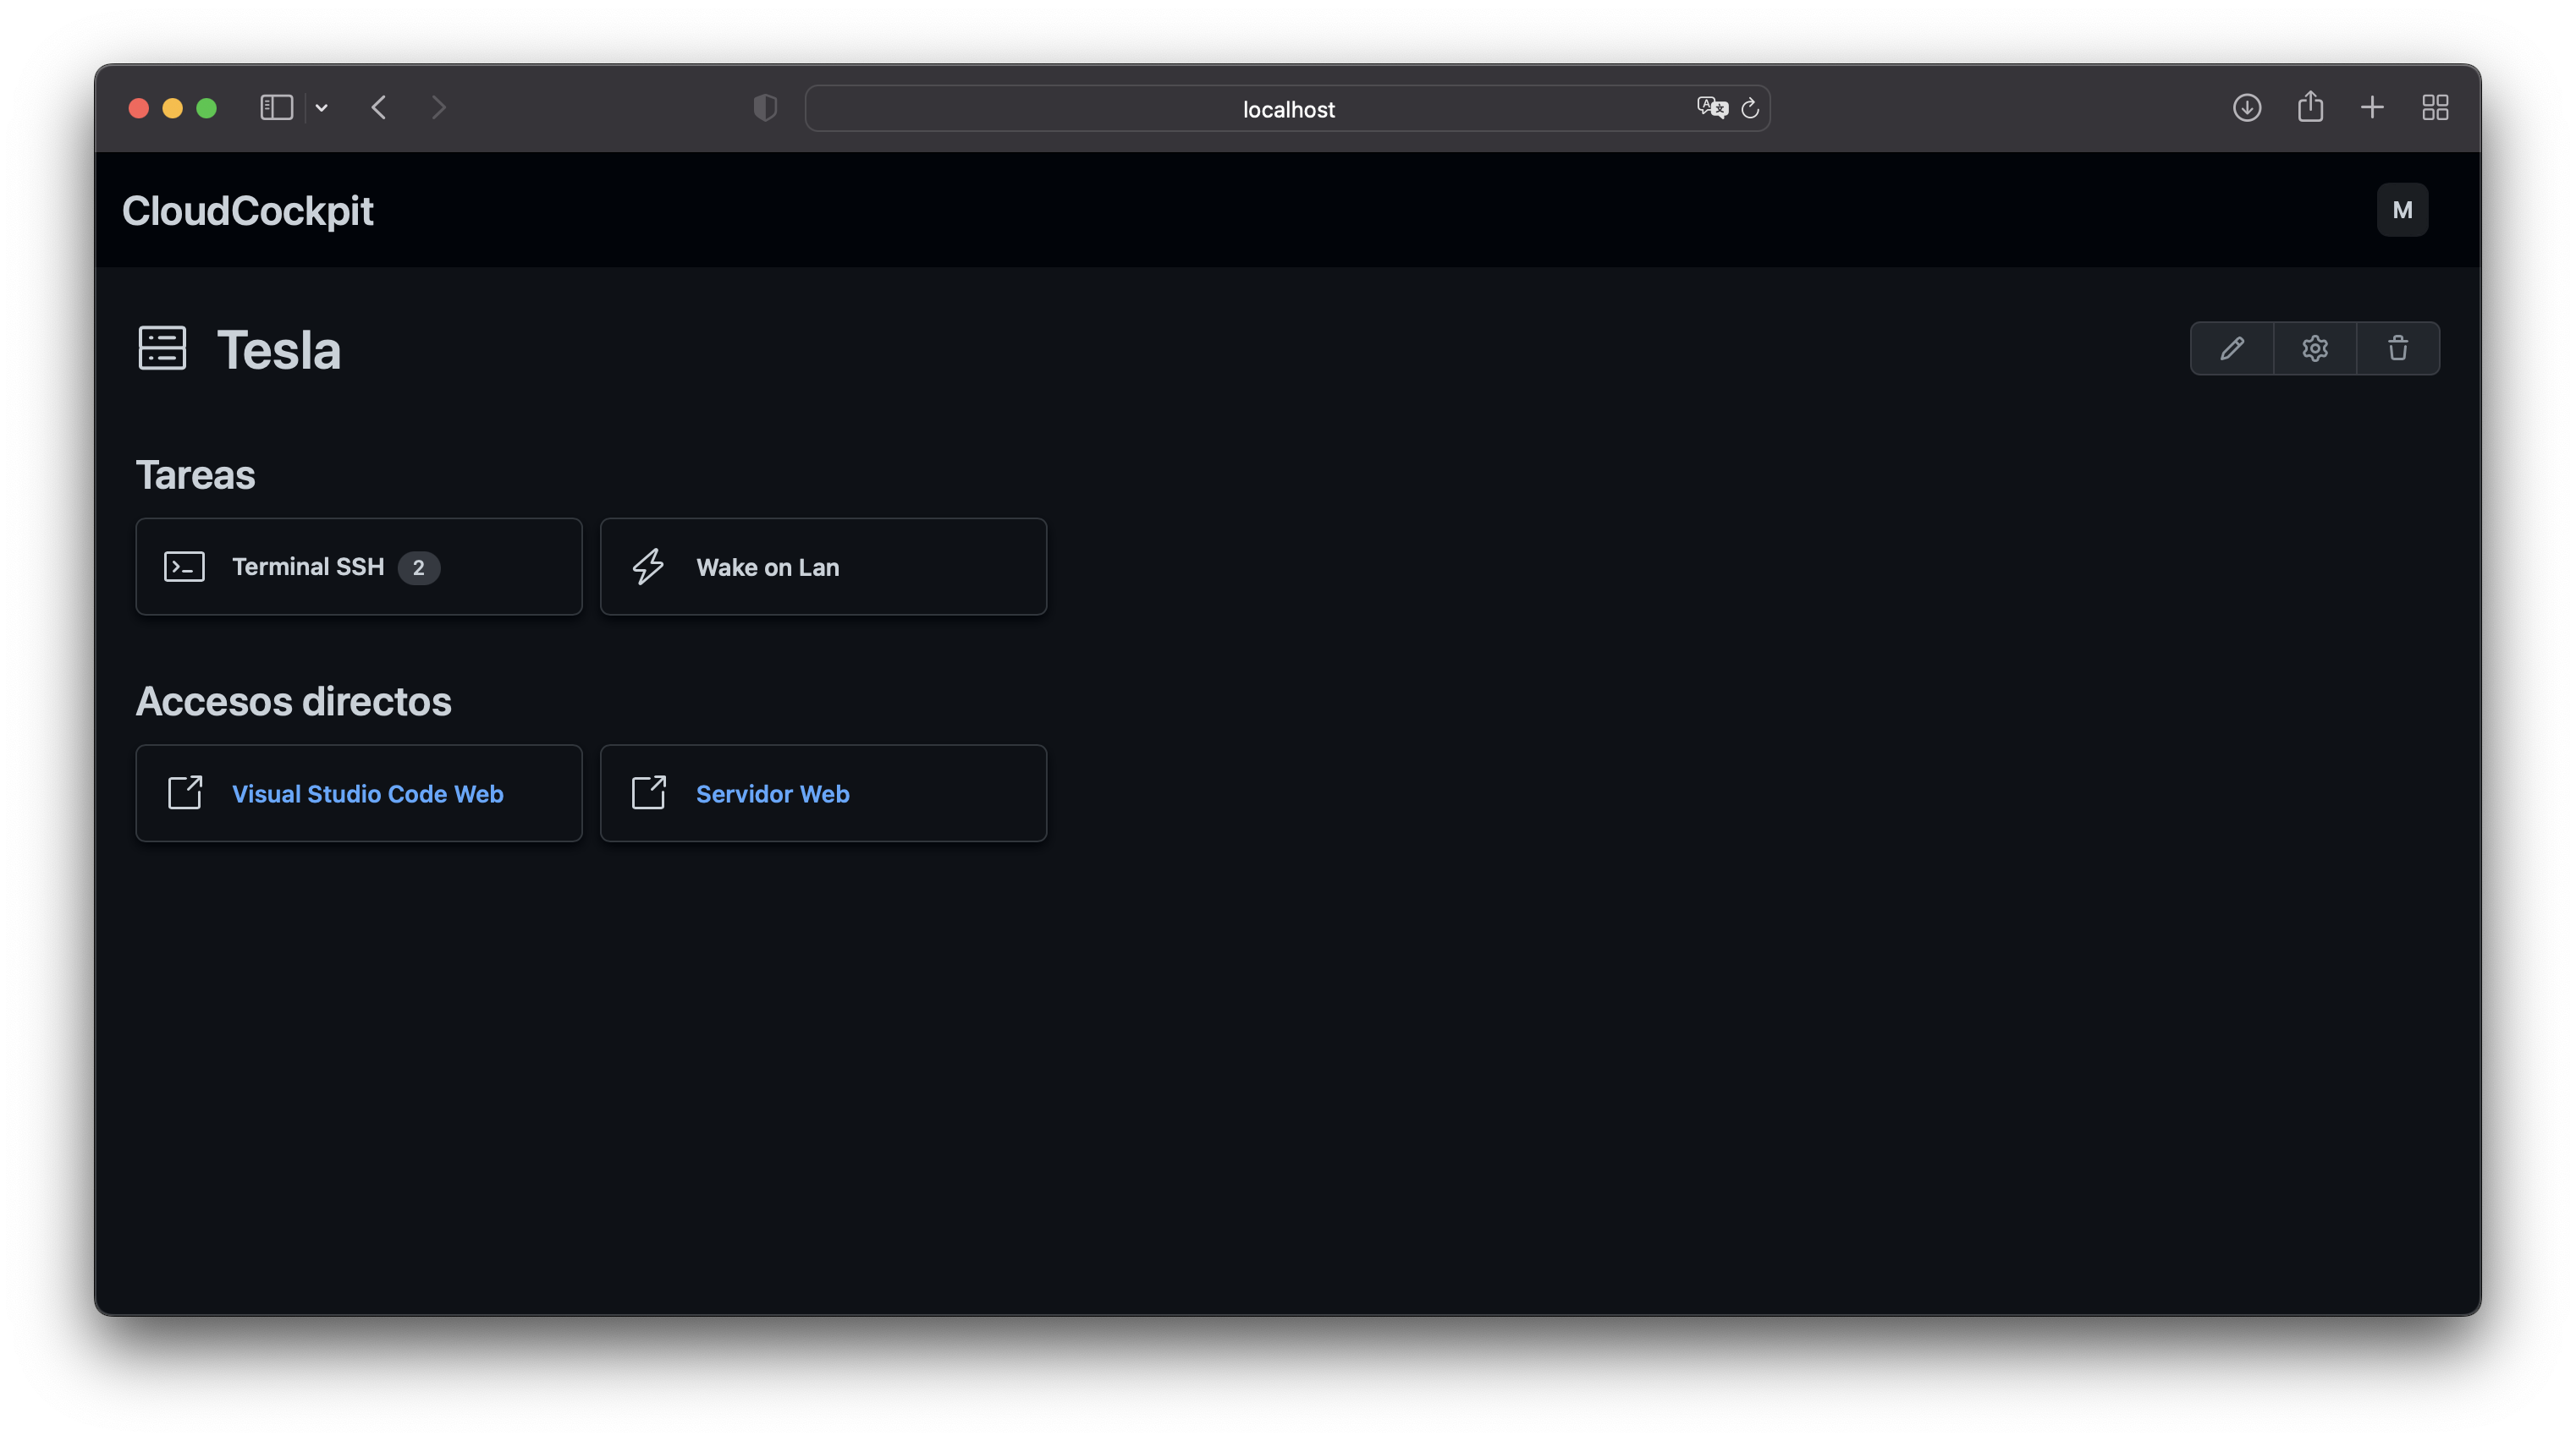Open the Safari share sheet
2576x1441 pixels.
(x=2310, y=107)
